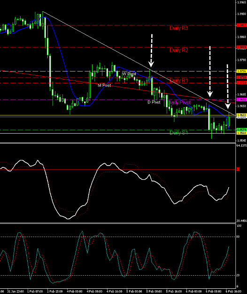The image size is (247, 294).
Task: Click the magenta 1.9670 price tag
Action: 242,100
